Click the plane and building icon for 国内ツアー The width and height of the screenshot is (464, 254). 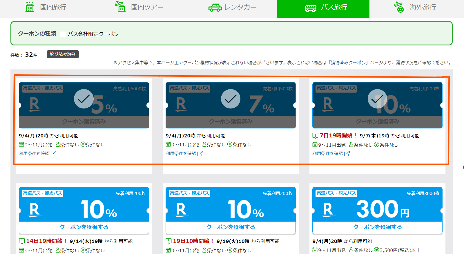[x=120, y=7]
